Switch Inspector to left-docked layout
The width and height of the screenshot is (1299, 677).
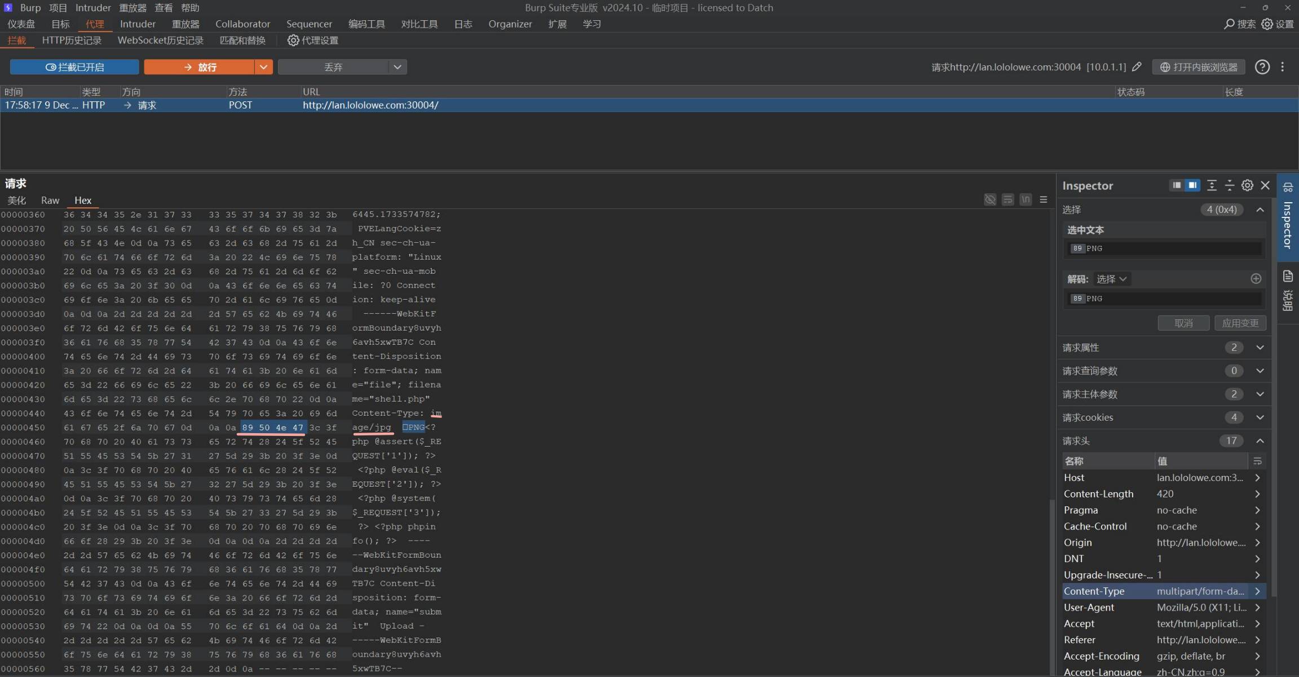(1177, 185)
